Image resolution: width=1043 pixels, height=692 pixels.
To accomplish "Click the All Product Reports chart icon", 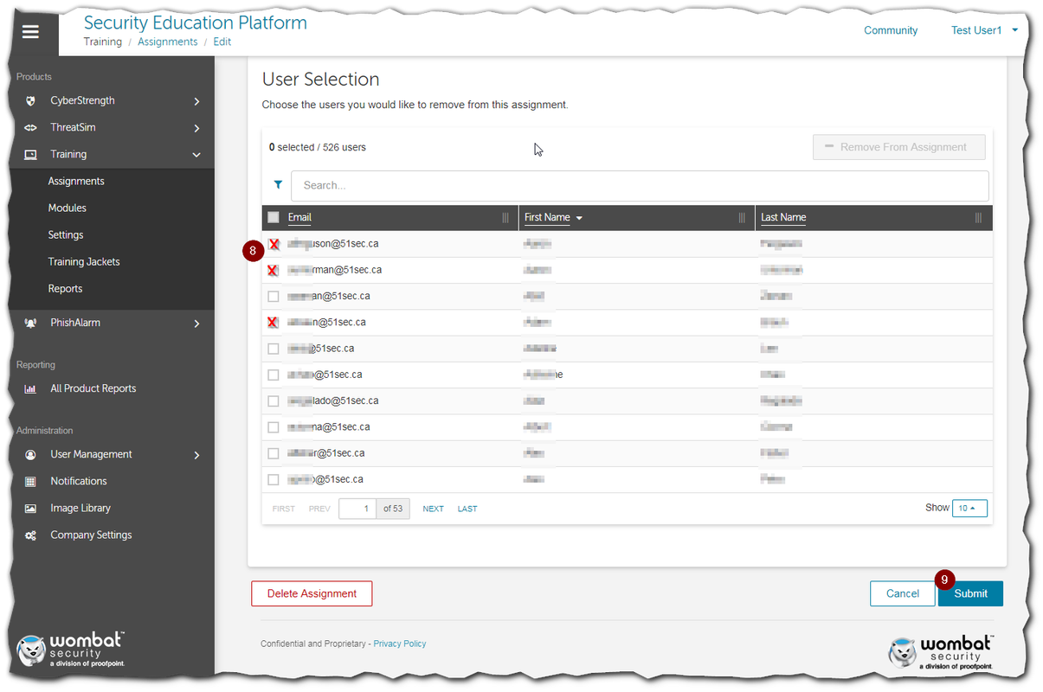I will [x=30, y=389].
